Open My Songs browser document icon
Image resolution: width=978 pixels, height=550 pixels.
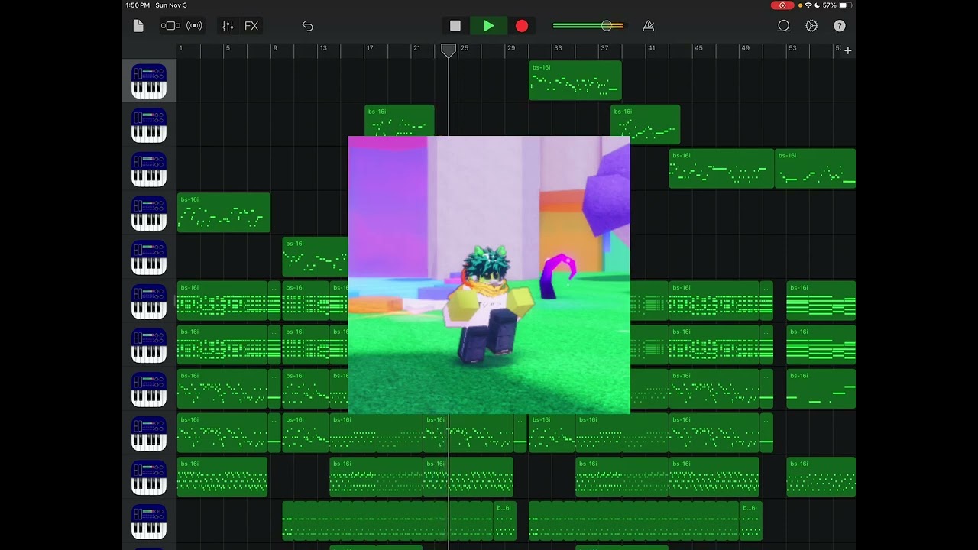138,26
